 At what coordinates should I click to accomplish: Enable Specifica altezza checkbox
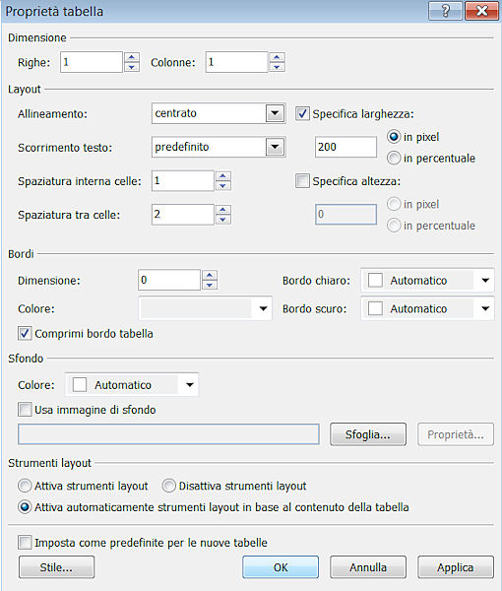(x=302, y=181)
